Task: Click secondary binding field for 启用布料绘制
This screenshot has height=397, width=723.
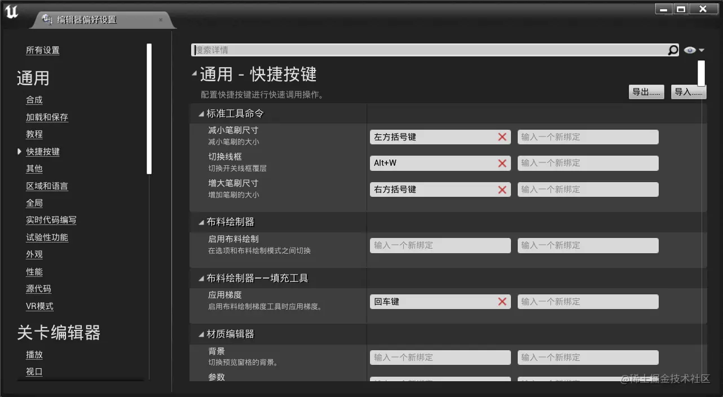Action: tap(588, 245)
